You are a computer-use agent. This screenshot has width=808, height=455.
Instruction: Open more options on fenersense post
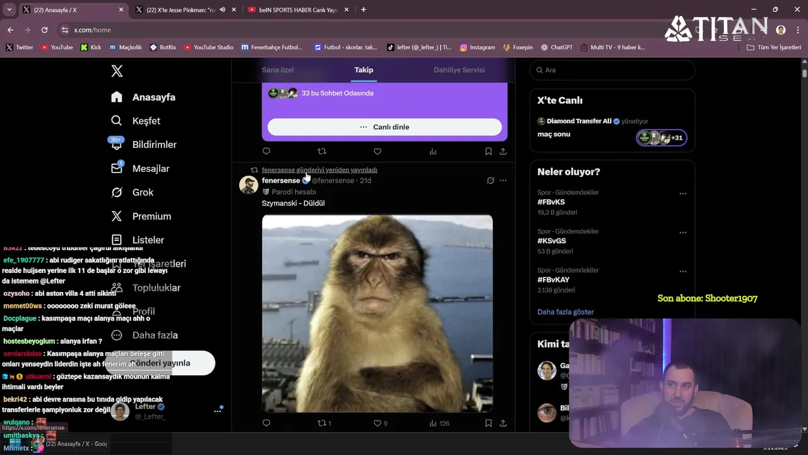click(503, 181)
